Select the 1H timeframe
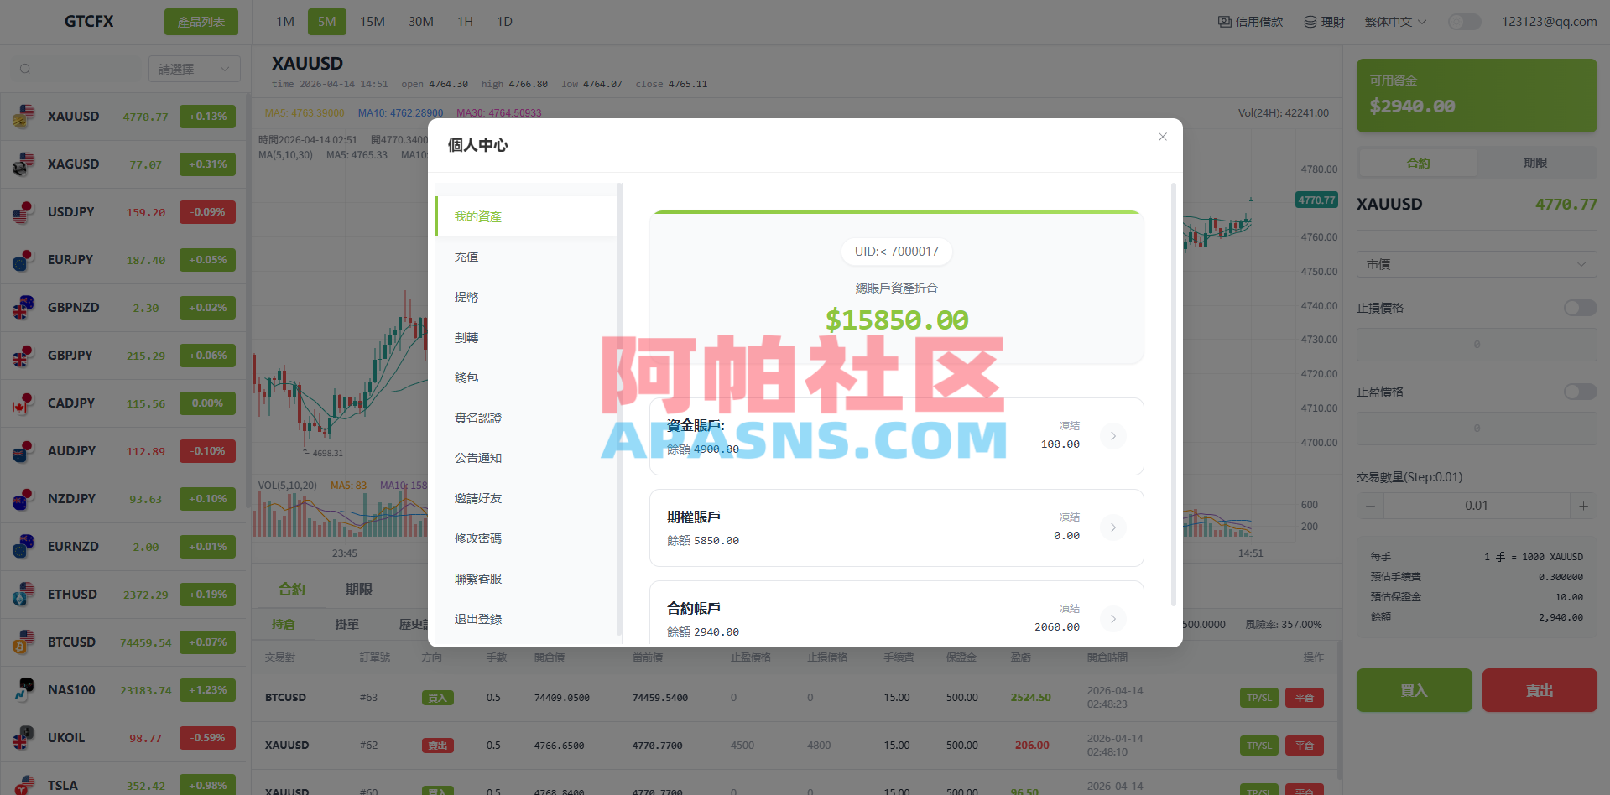1610x795 pixels. pos(466,22)
